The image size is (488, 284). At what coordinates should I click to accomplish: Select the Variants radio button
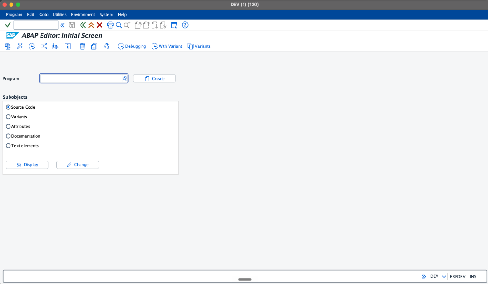tap(8, 117)
